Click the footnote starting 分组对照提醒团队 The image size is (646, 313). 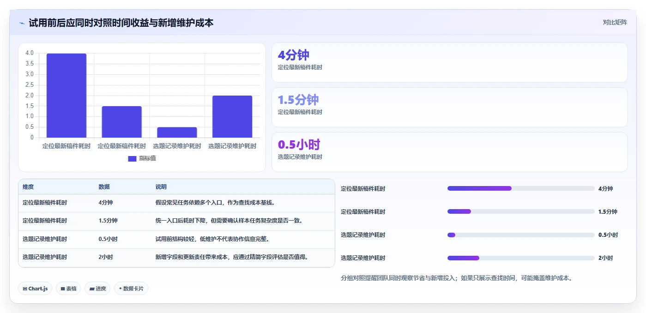click(457, 278)
